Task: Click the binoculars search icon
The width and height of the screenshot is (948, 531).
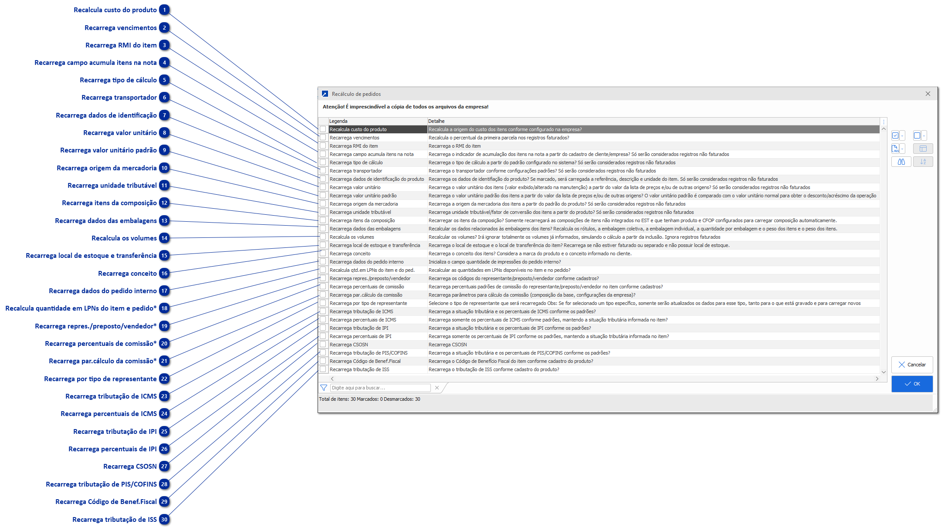Action: (901, 162)
